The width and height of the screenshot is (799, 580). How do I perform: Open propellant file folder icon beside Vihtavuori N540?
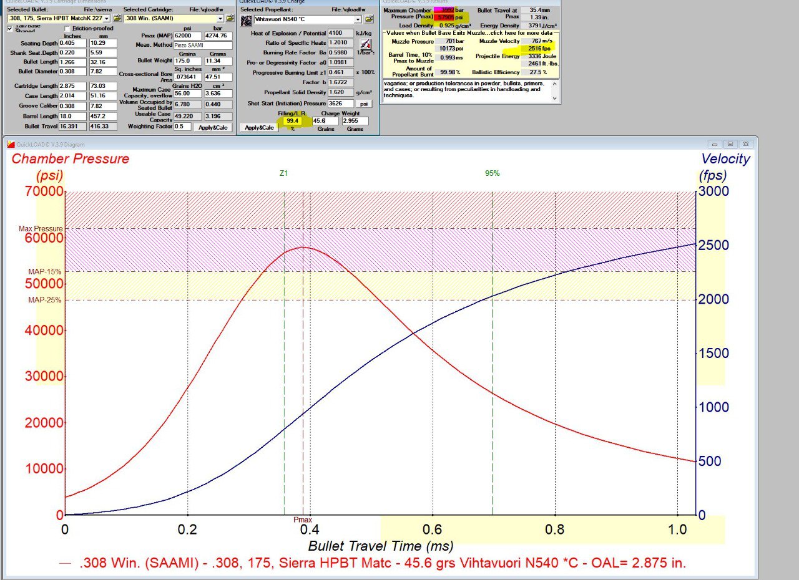pos(369,20)
